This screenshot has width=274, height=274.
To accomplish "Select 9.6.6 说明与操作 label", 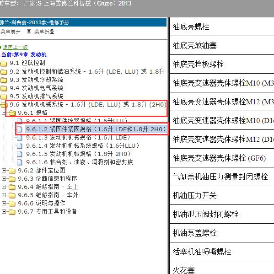I will 42,203.
